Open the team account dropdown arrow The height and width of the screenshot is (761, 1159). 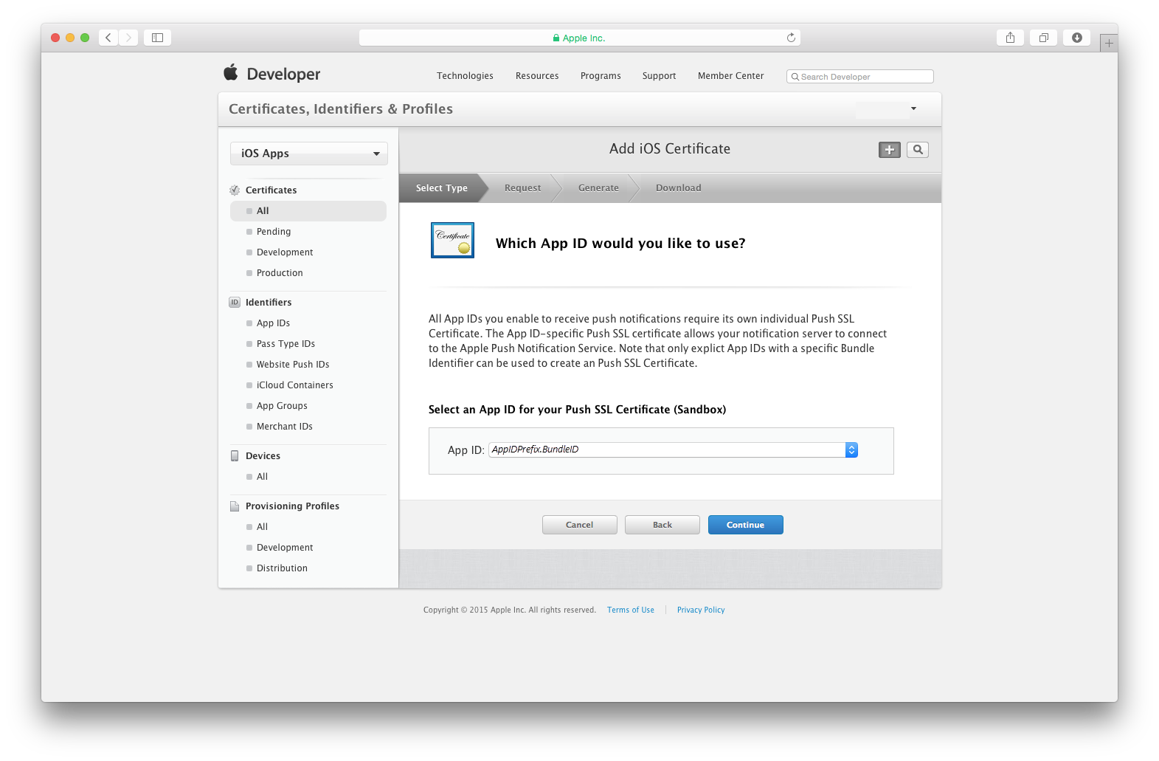pyautogui.click(x=913, y=109)
